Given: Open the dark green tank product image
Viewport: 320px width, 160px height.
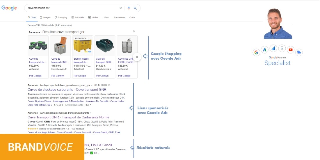Looking at the screenshot, I should click(105, 46).
